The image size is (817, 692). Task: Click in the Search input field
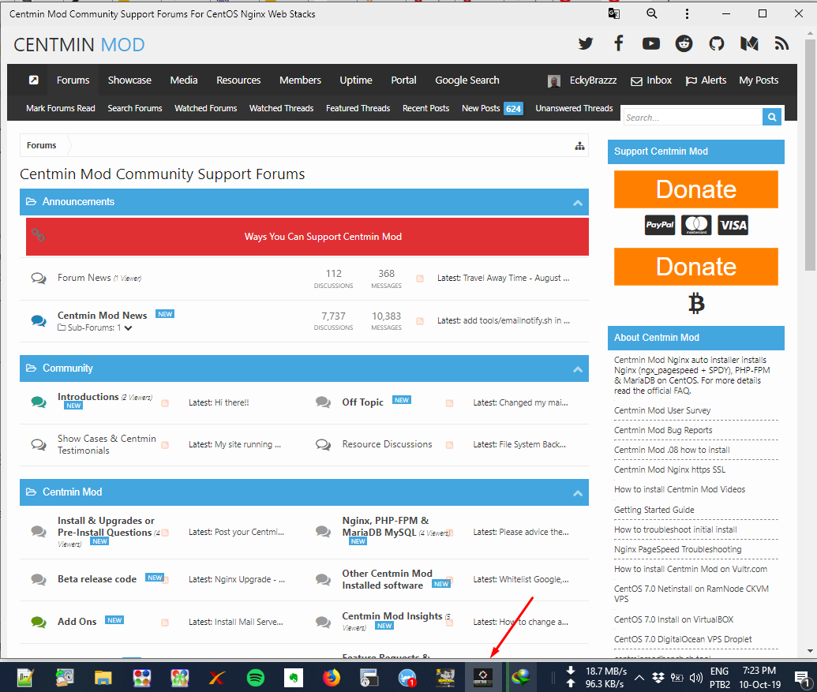click(693, 117)
